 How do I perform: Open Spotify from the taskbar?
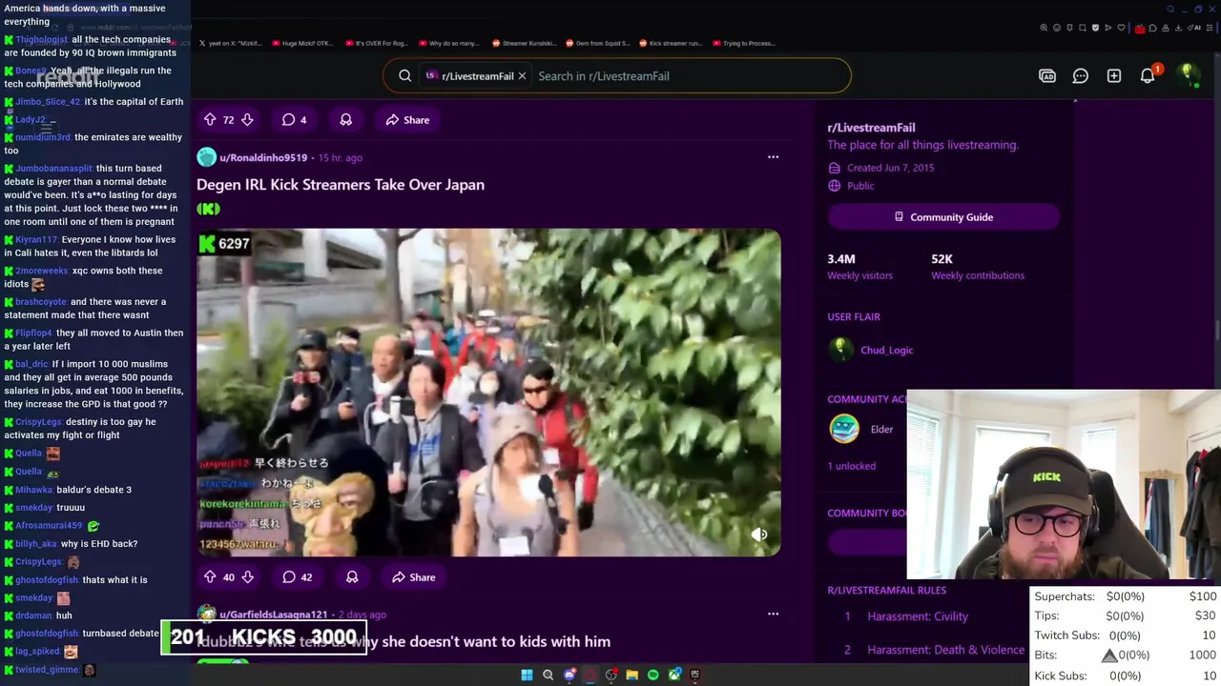pos(652,675)
